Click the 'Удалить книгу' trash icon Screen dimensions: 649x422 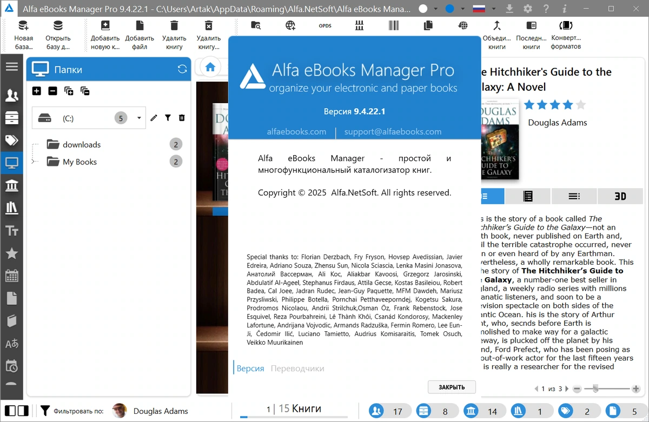(x=174, y=25)
